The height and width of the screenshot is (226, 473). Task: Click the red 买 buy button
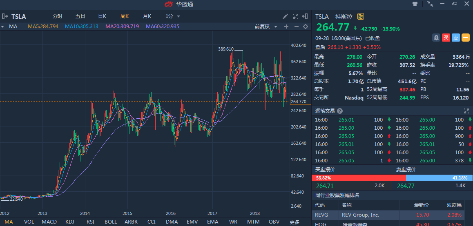pyautogui.click(x=446, y=38)
